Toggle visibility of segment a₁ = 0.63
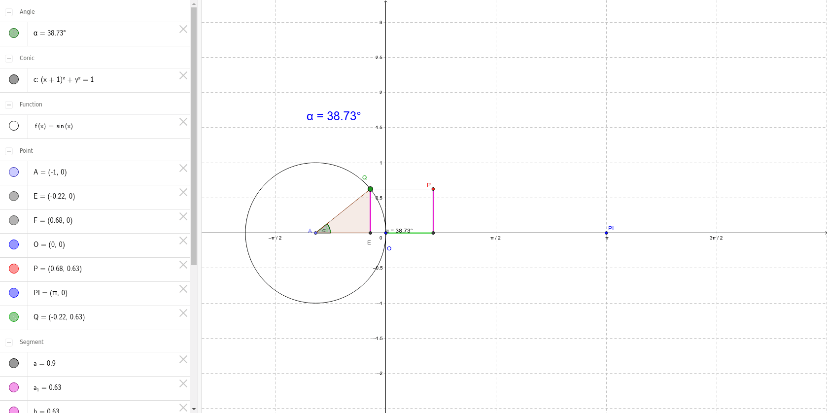 pyautogui.click(x=14, y=387)
